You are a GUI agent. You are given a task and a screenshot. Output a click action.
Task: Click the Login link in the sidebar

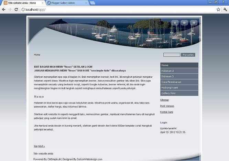(x=164, y=122)
